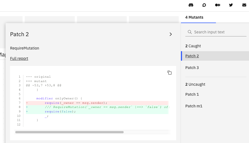Viewport: 249px width, 143px height.
Task: Click the 2 Uncaught group header
Action: [195, 84]
